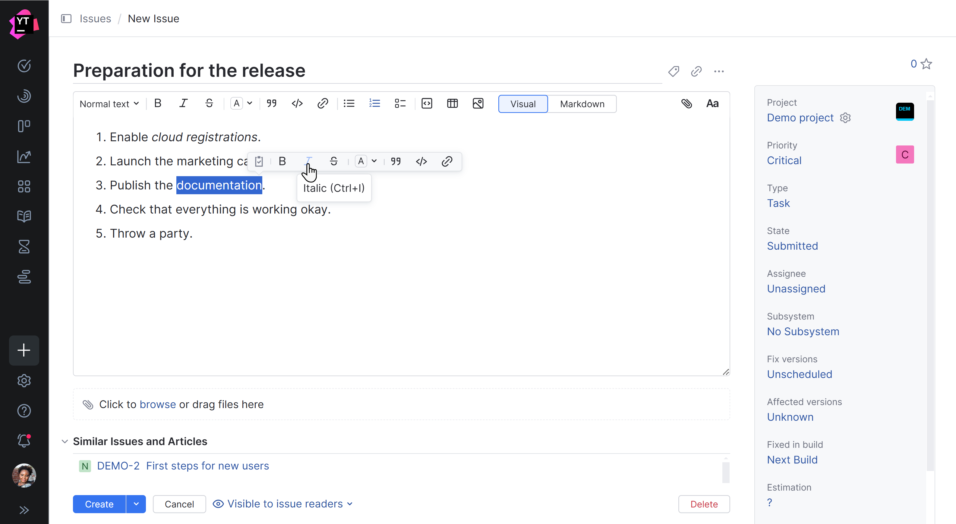The width and height of the screenshot is (956, 524).
Task: Click browse to upload attachments
Action: click(158, 404)
